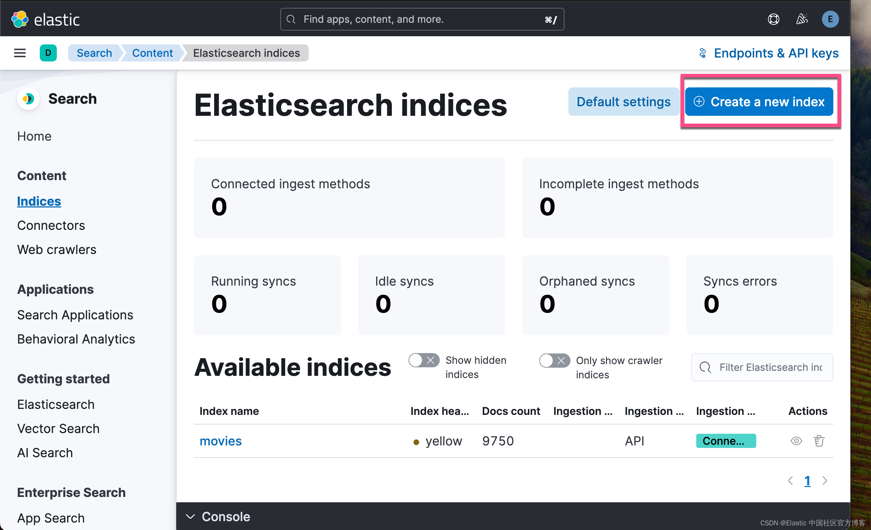Enable Only show crawler indices
The image size is (871, 530).
coord(554,360)
